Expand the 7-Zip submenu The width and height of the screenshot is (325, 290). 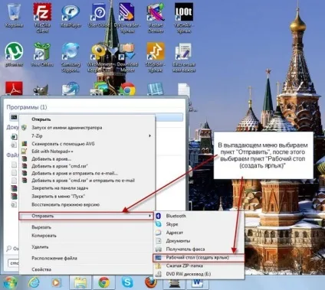[x=87, y=135]
